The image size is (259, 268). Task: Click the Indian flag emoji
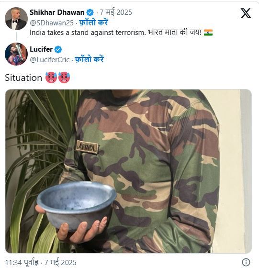[x=208, y=33]
